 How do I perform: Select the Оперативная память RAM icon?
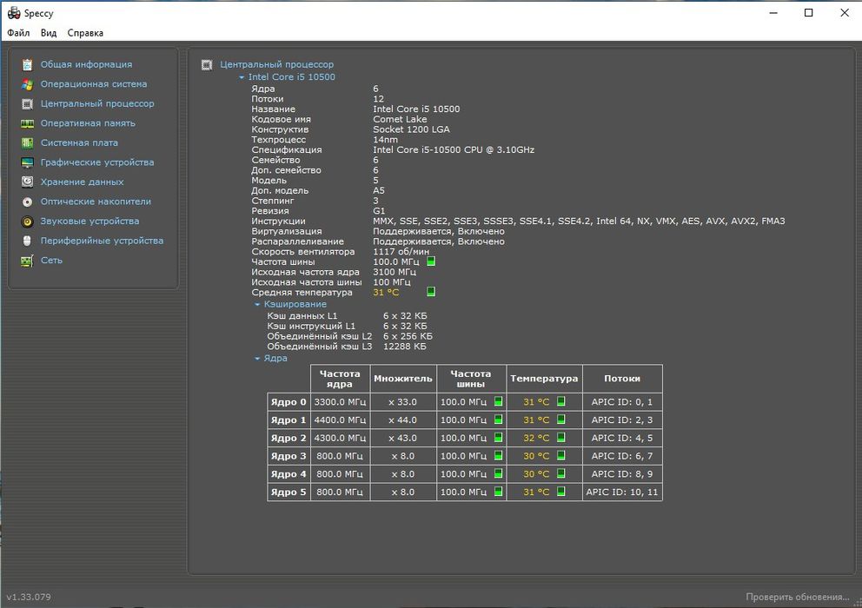click(27, 123)
